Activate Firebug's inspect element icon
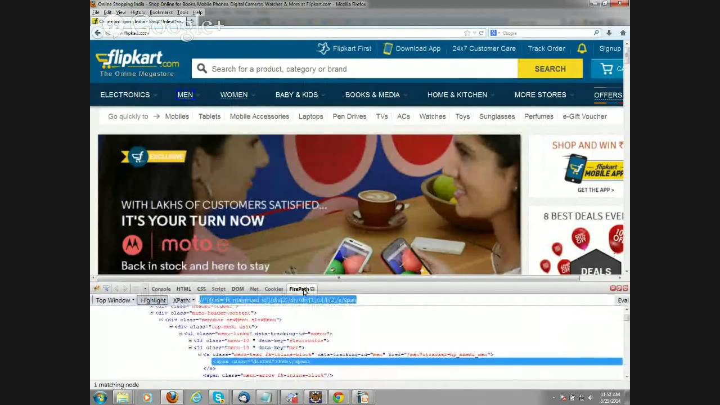This screenshot has width=720, height=405. point(106,289)
